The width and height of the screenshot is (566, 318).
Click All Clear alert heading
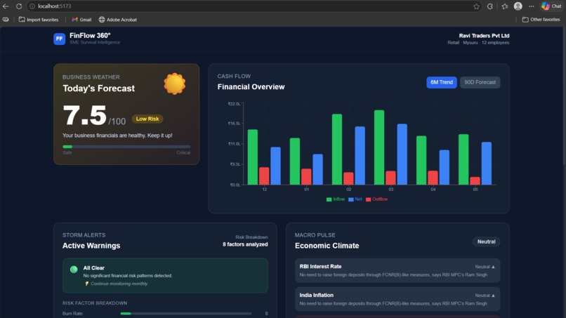(x=94, y=268)
